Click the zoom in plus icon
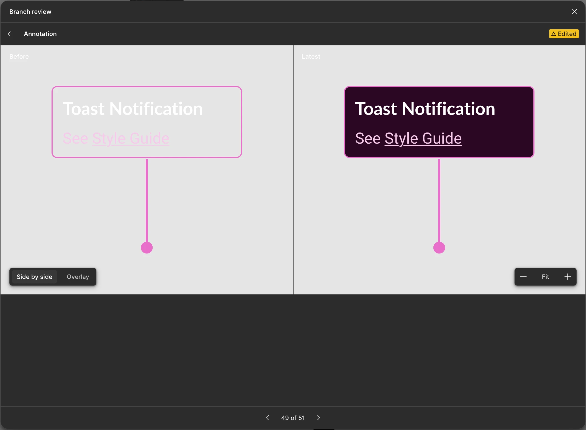This screenshot has height=430, width=586. [567, 277]
